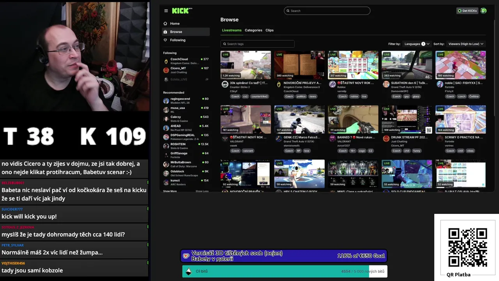Open the 30k splněno stream thumbnail
The height and width of the screenshot is (281, 499).
[x=246, y=65]
